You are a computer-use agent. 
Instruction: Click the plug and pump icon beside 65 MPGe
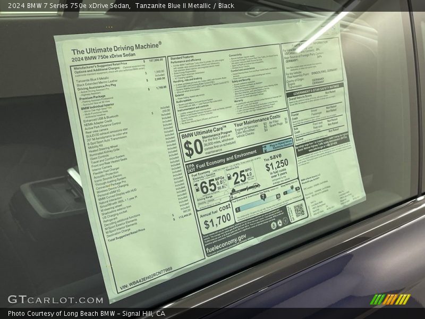(196, 187)
